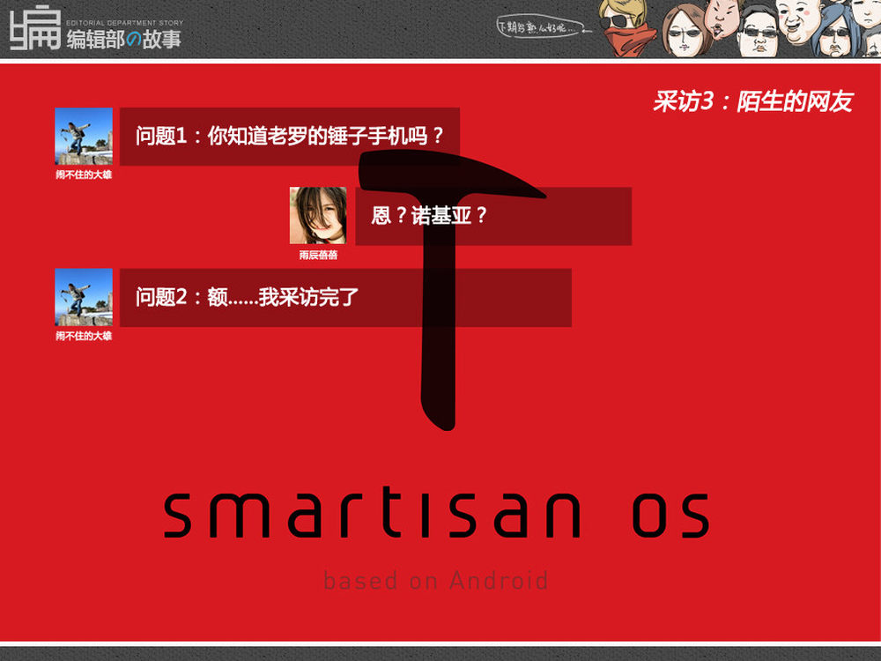The height and width of the screenshot is (661, 881).
Task: Click the heading '采访3：陌生的网友'
Action: click(752, 101)
